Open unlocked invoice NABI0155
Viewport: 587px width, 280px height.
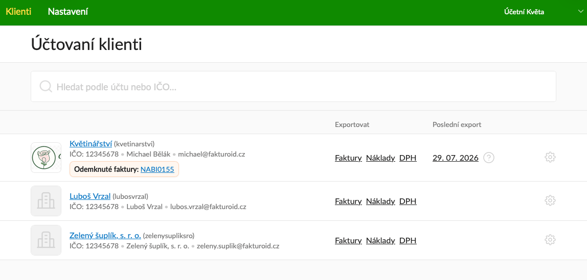[157, 169]
